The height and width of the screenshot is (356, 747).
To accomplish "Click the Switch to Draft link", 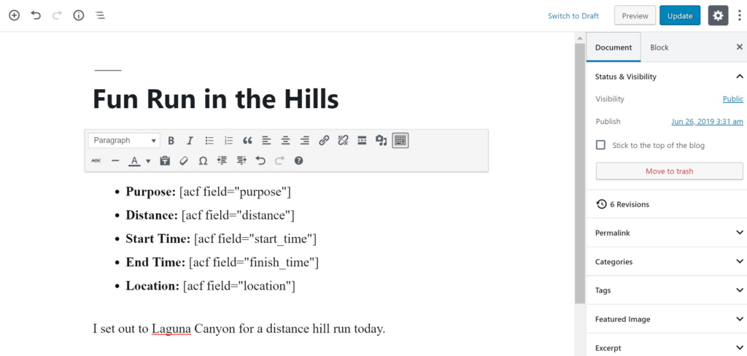I will (x=573, y=16).
